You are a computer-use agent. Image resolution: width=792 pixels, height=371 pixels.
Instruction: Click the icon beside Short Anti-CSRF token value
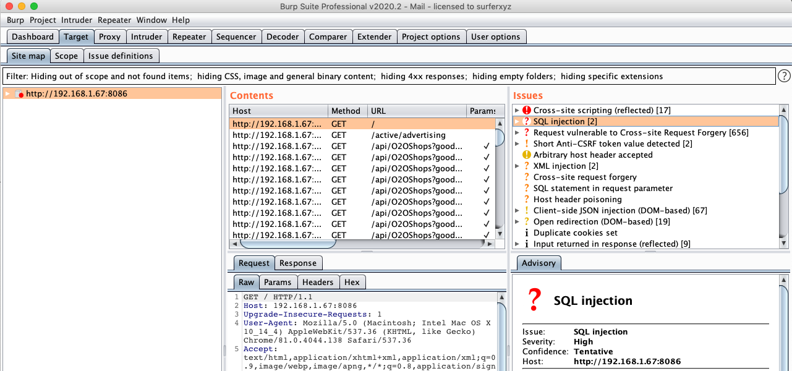[x=527, y=143]
